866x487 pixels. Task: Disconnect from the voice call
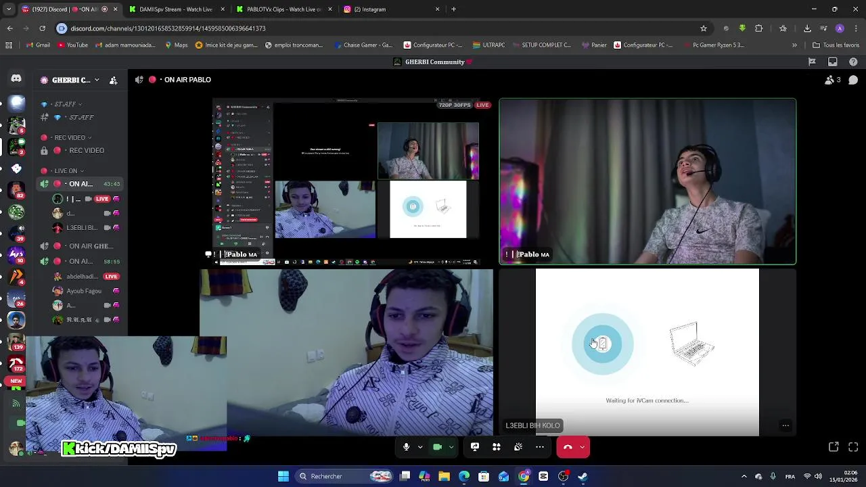568,447
